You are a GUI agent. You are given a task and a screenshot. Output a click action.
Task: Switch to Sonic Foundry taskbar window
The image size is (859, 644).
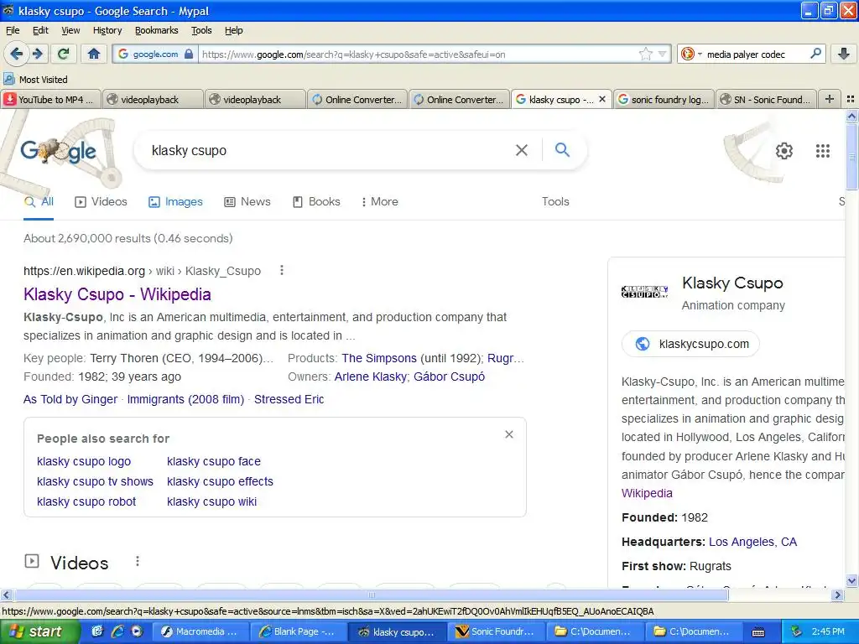tap(496, 631)
